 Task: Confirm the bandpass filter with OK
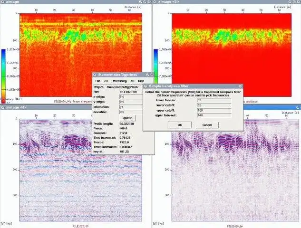coord(180,125)
